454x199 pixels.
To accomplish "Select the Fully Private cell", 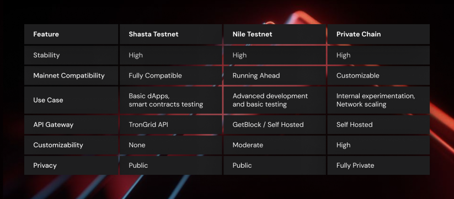I will tap(378, 165).
